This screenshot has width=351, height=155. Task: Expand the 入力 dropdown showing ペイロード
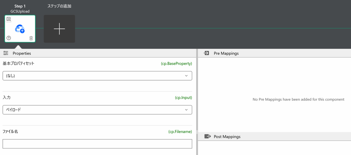click(x=97, y=110)
